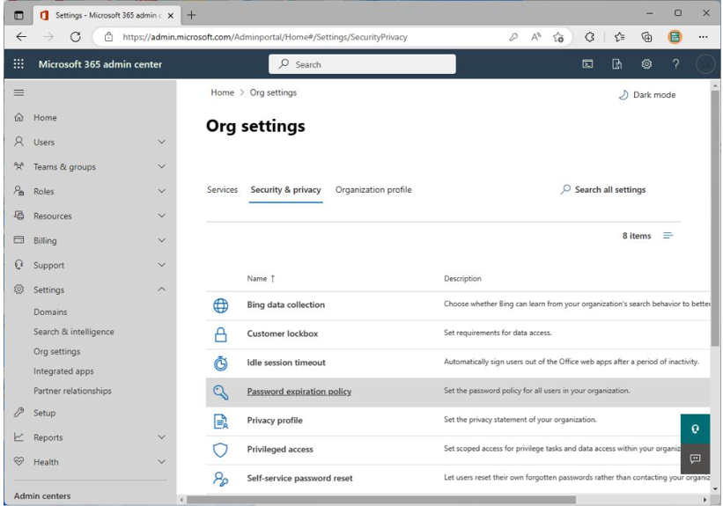Click the browser address bar URL
Image resolution: width=723 pixels, height=506 pixels.
[265, 37]
